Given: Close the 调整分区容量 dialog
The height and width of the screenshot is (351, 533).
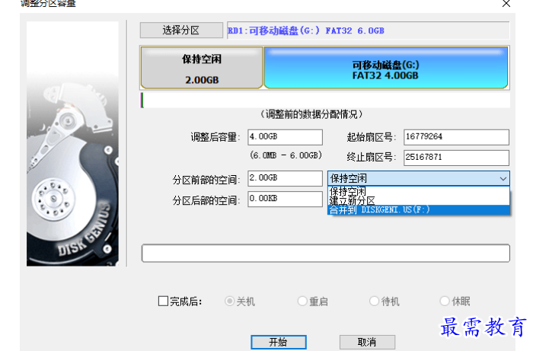Looking at the screenshot, I should [506, 4].
